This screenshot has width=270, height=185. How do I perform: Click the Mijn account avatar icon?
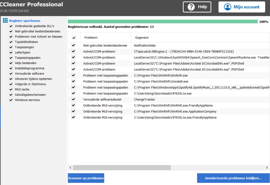pyautogui.click(x=227, y=7)
